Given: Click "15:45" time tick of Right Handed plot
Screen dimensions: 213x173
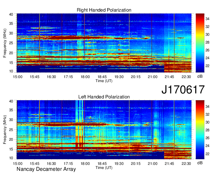Looking at the screenshot, I should point(34,77).
